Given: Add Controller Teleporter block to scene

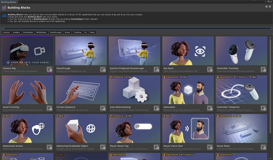Looking at the screenshot, I should point(263,108).
